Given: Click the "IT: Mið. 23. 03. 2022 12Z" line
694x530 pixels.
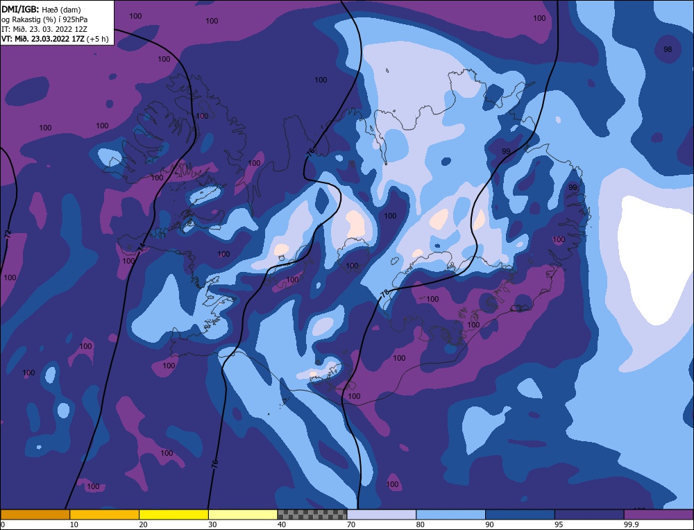Looking at the screenshot, I should pos(44,28).
